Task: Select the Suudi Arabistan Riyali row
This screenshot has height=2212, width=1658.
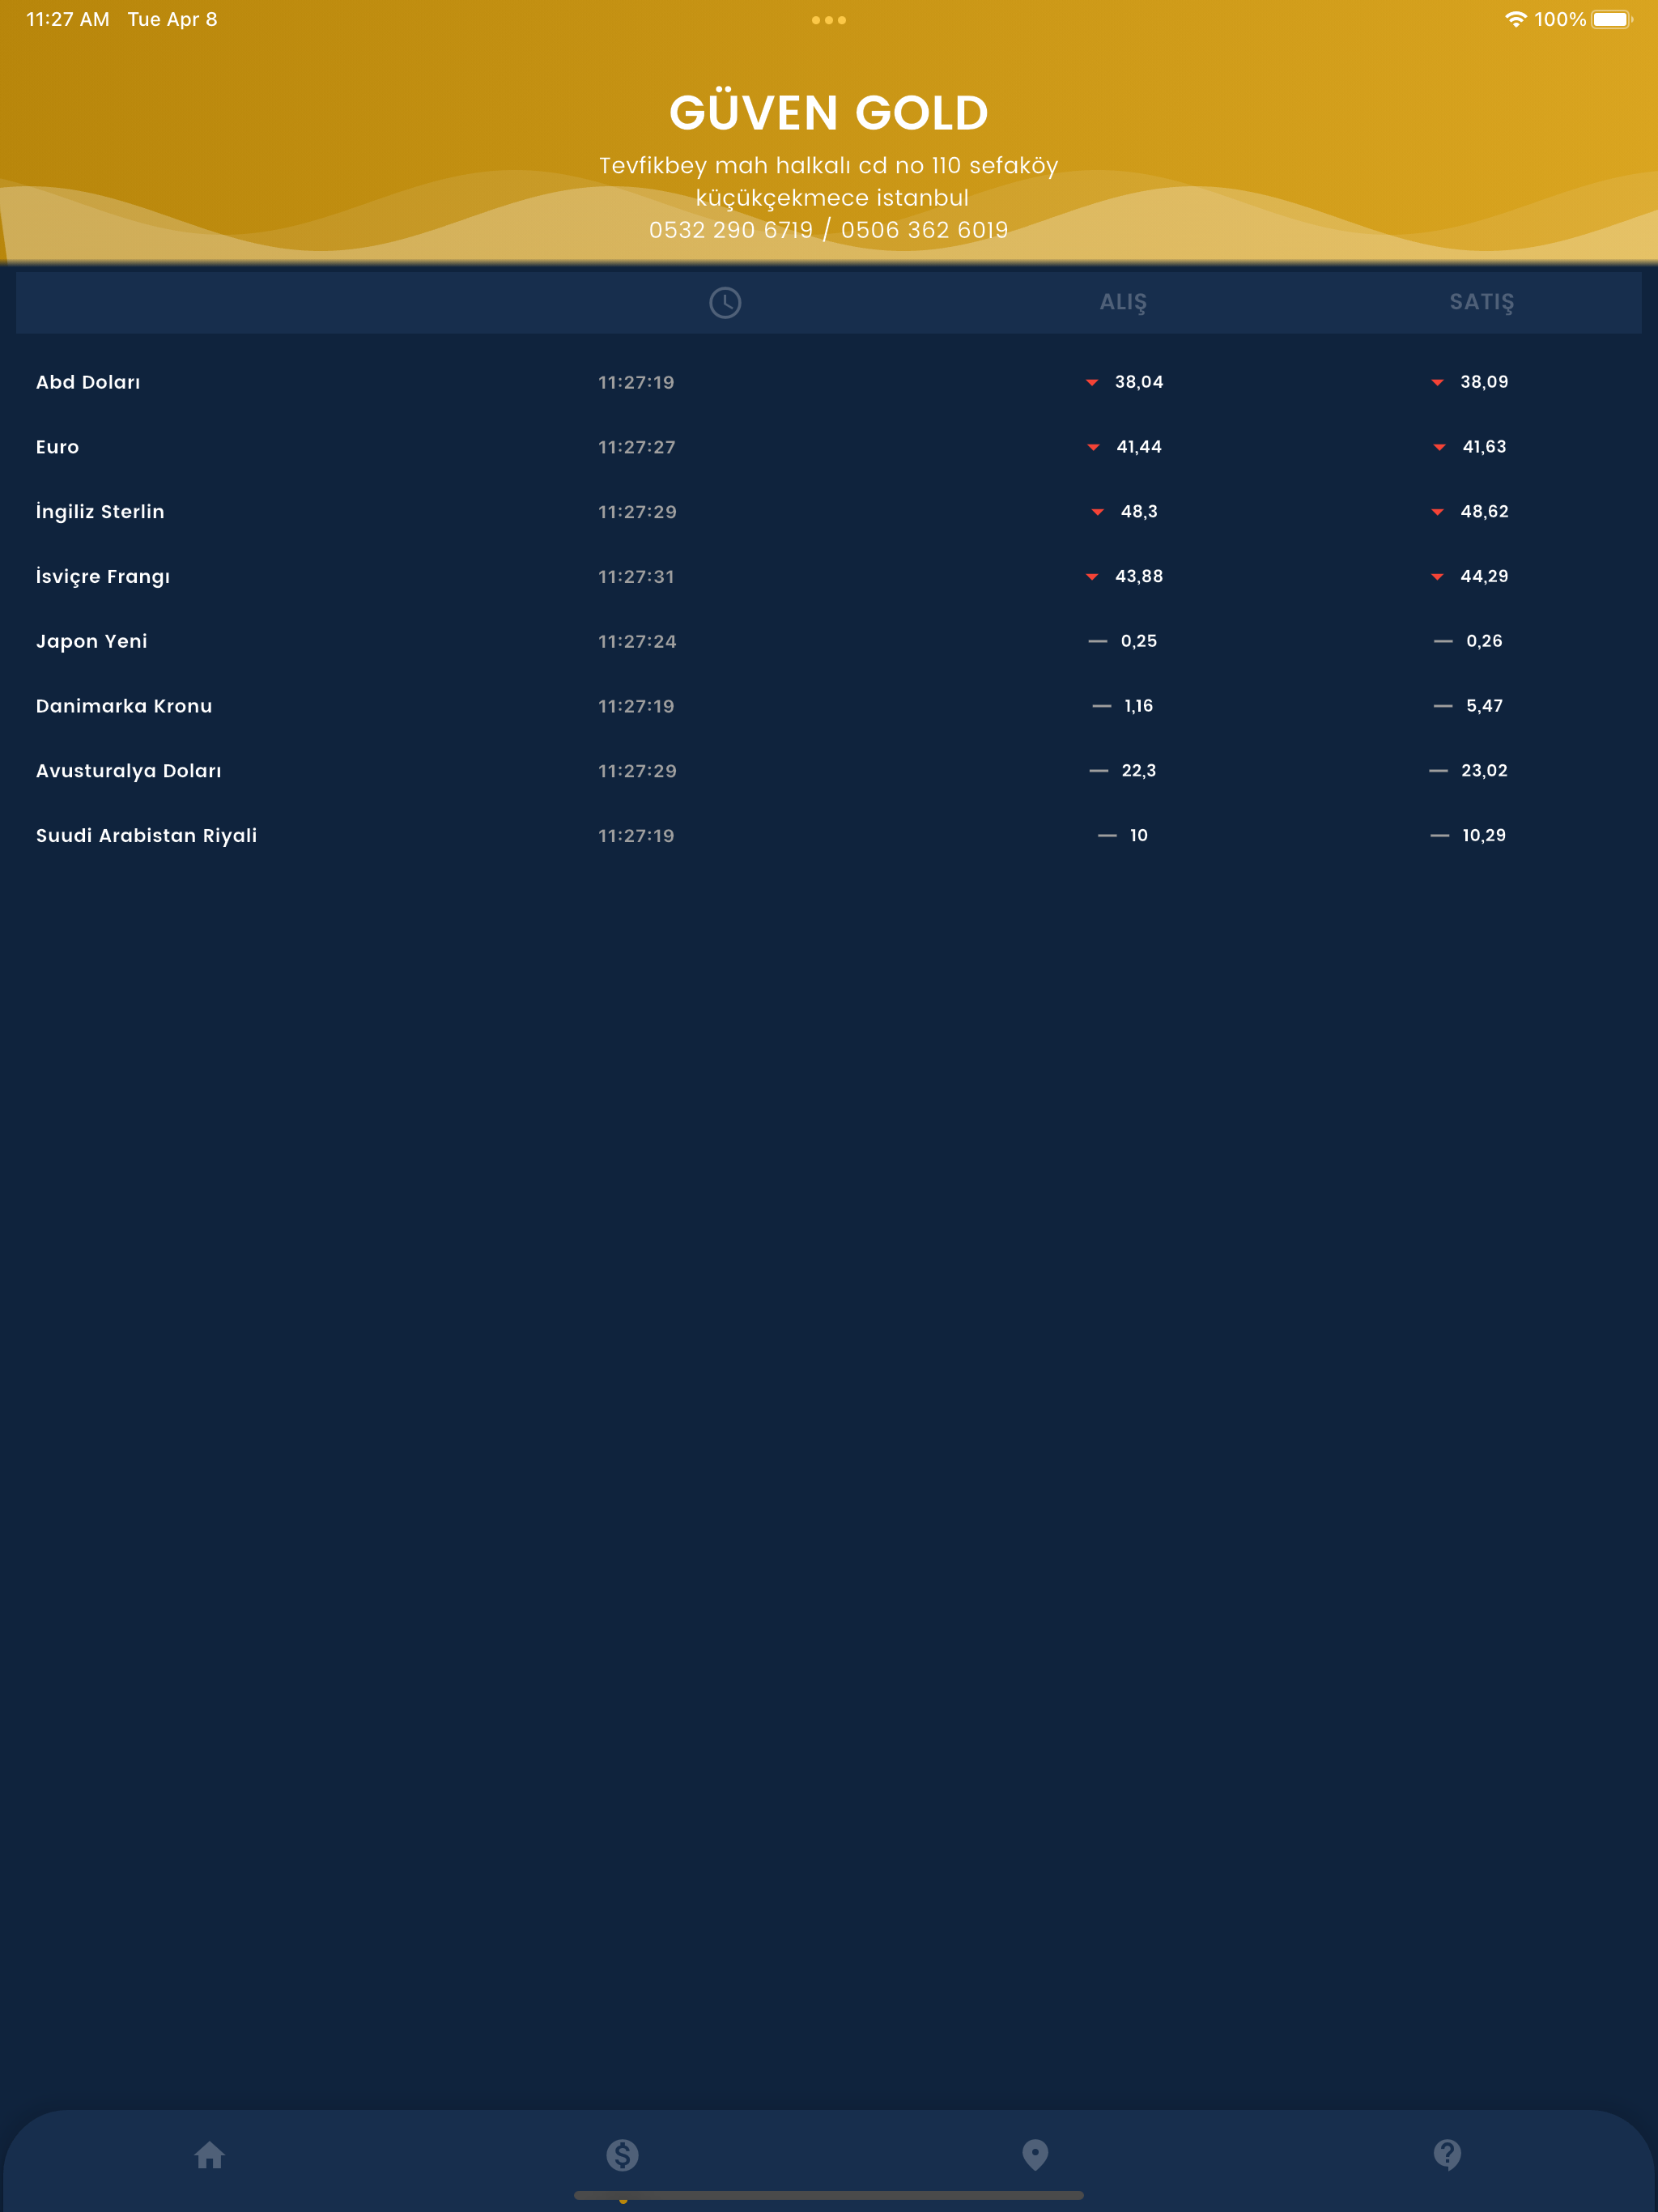Action: pos(829,835)
